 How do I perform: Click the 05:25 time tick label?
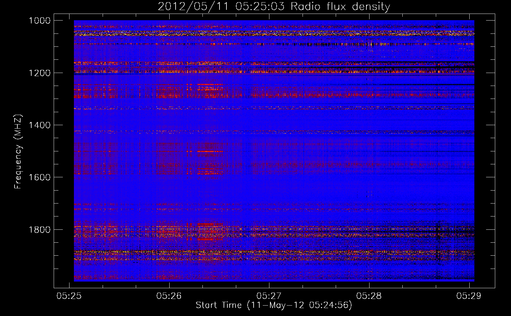click(x=69, y=296)
